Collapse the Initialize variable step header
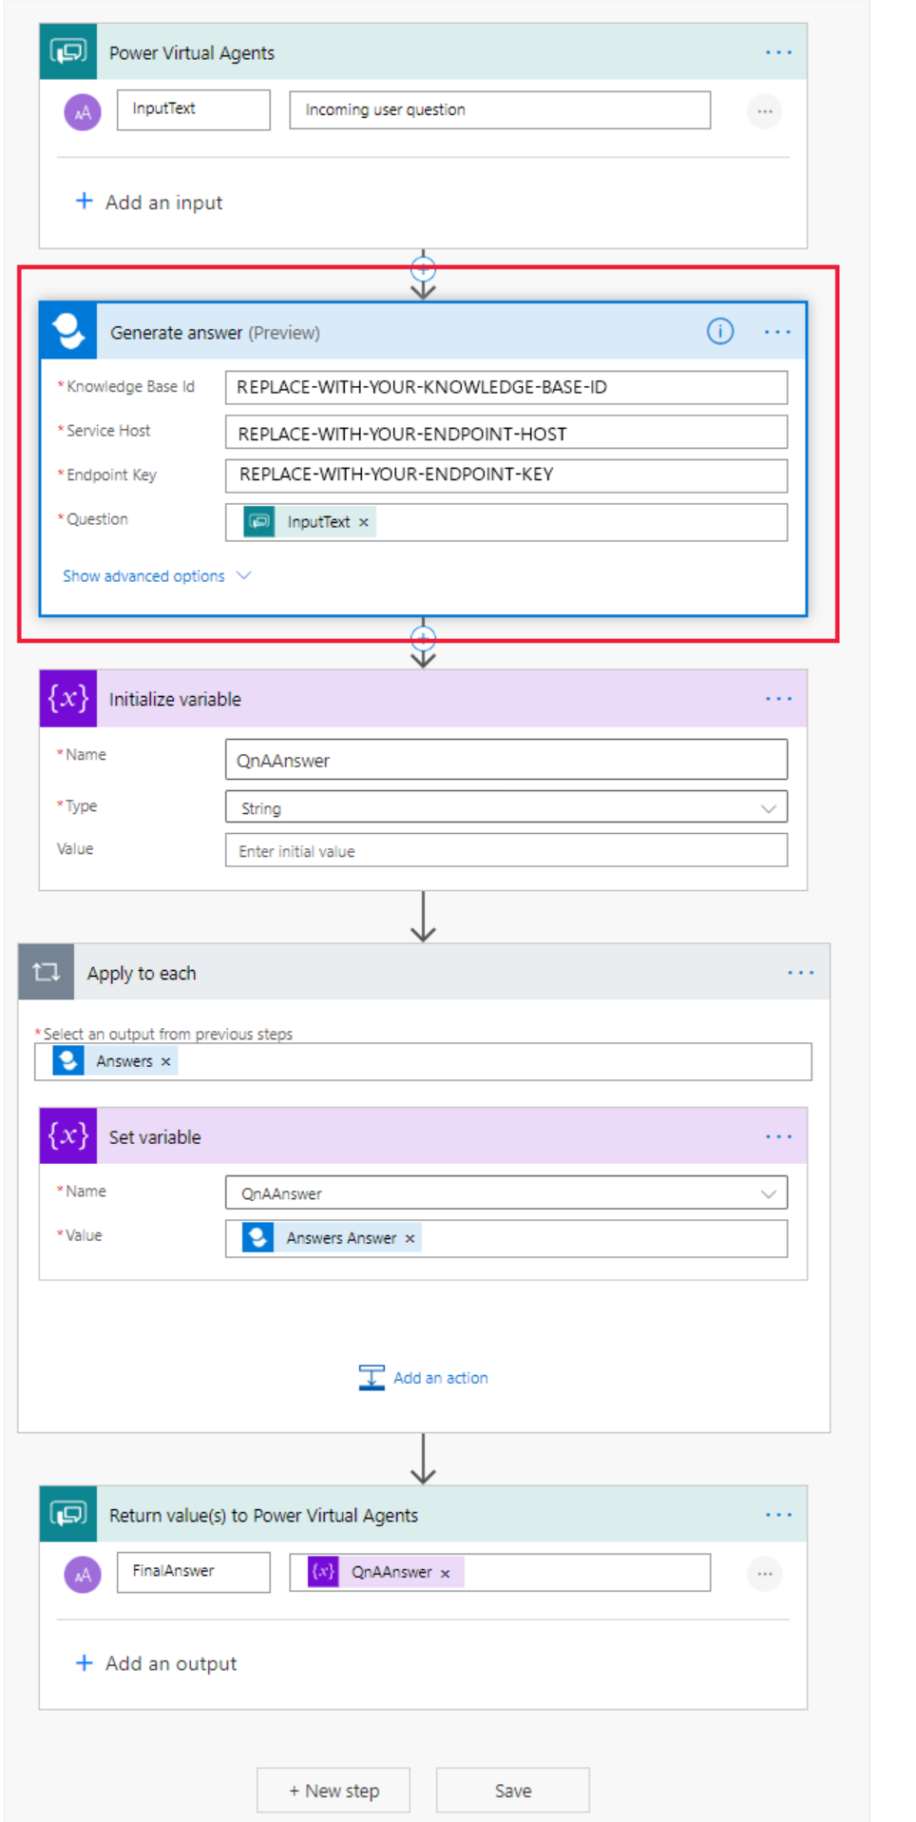 pos(424,698)
